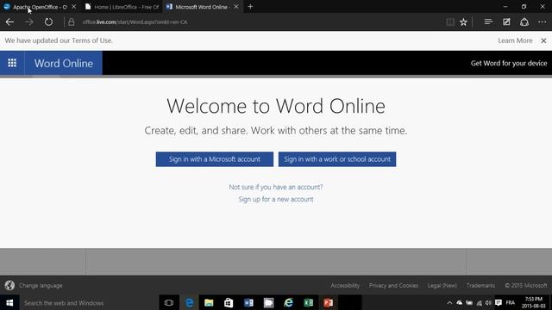Add page to favorites with star

(464, 22)
